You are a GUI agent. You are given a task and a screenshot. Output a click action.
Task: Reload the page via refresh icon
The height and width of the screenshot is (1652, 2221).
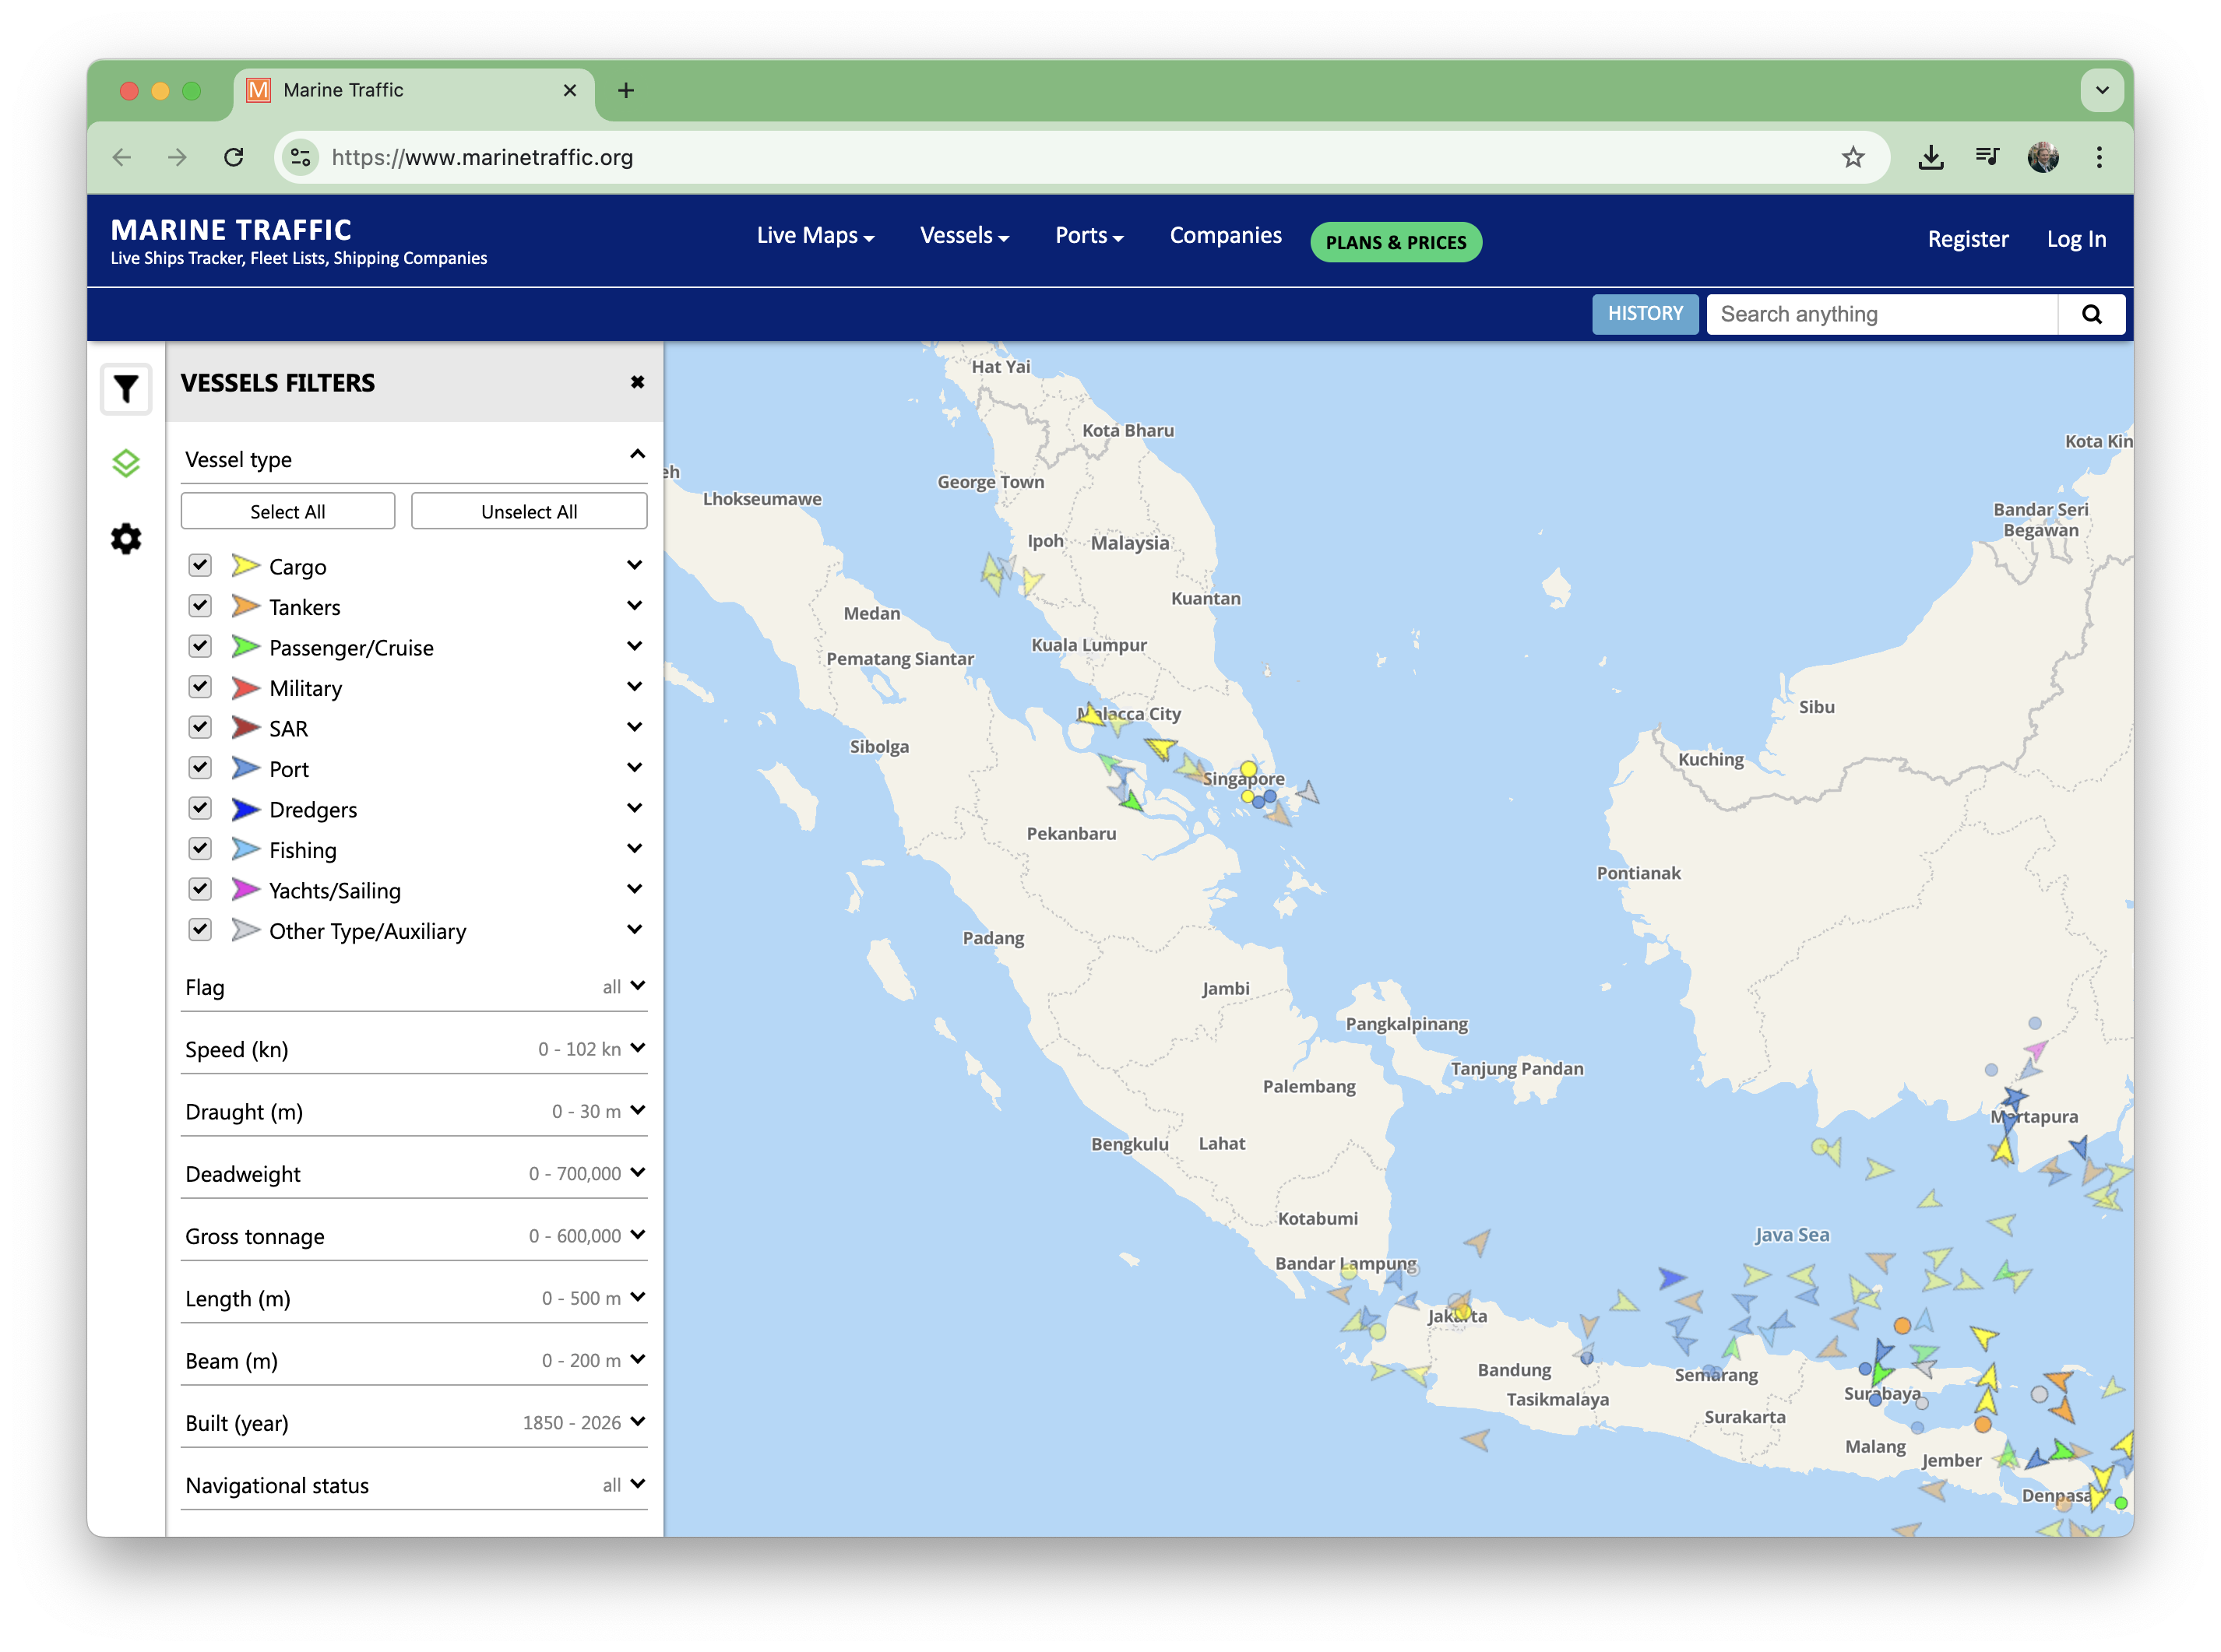point(236,157)
